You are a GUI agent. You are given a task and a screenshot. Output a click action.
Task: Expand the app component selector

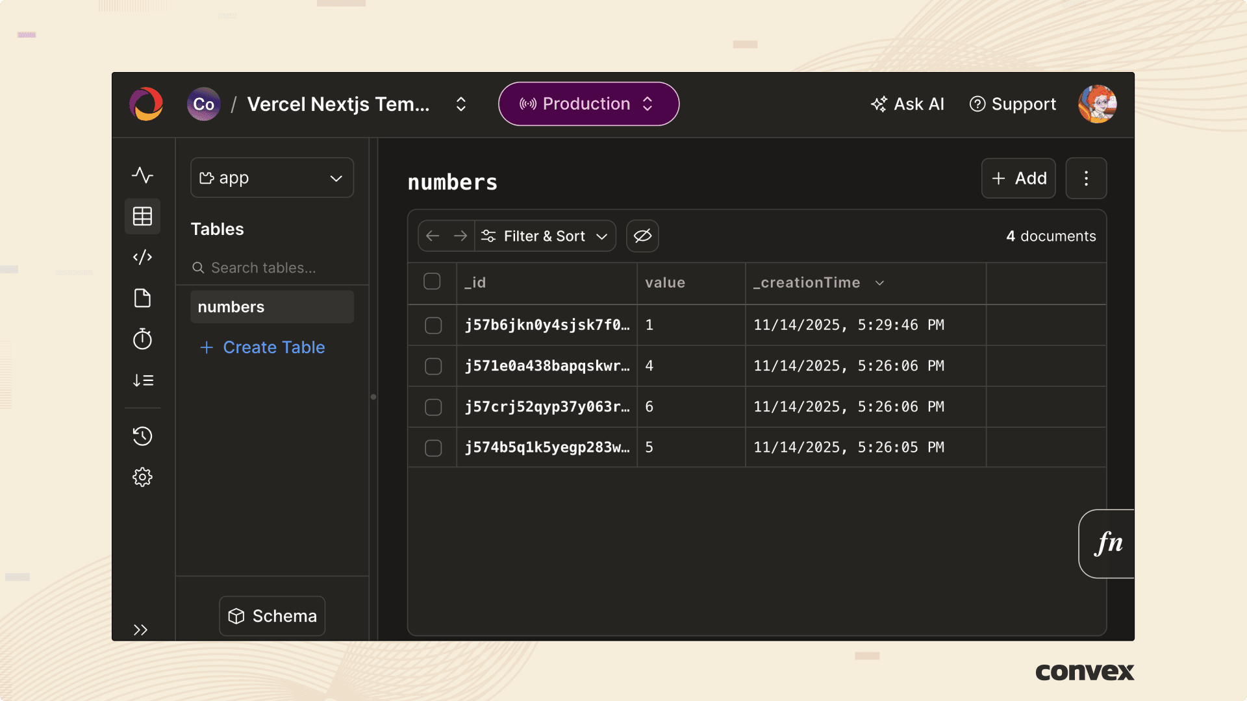tap(271, 178)
